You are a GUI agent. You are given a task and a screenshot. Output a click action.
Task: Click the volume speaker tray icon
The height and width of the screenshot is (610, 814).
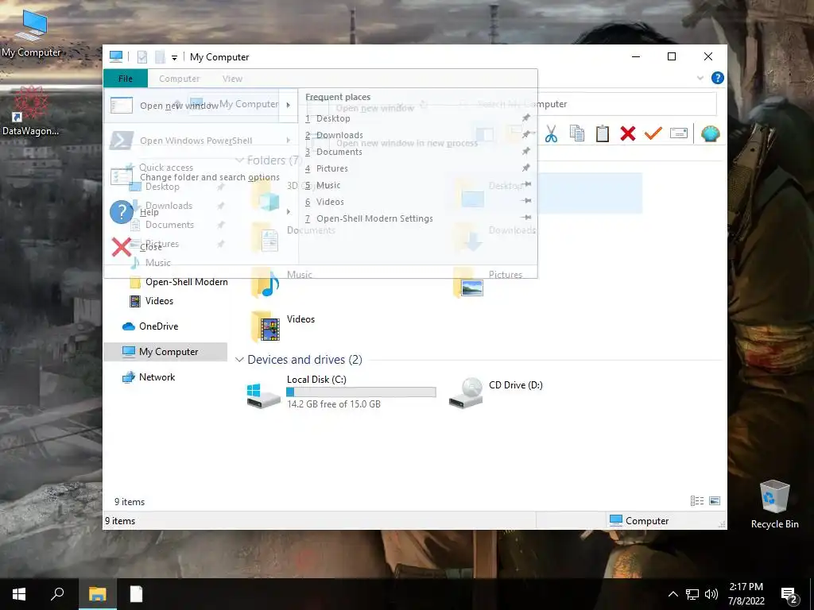point(711,594)
